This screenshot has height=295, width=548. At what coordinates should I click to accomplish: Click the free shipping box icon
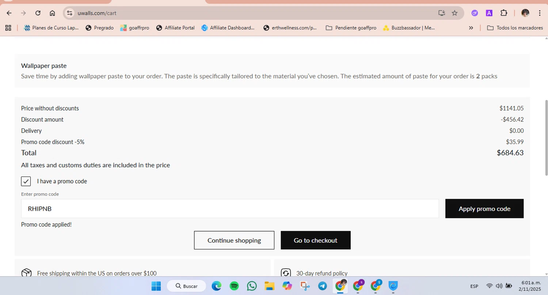26,273
